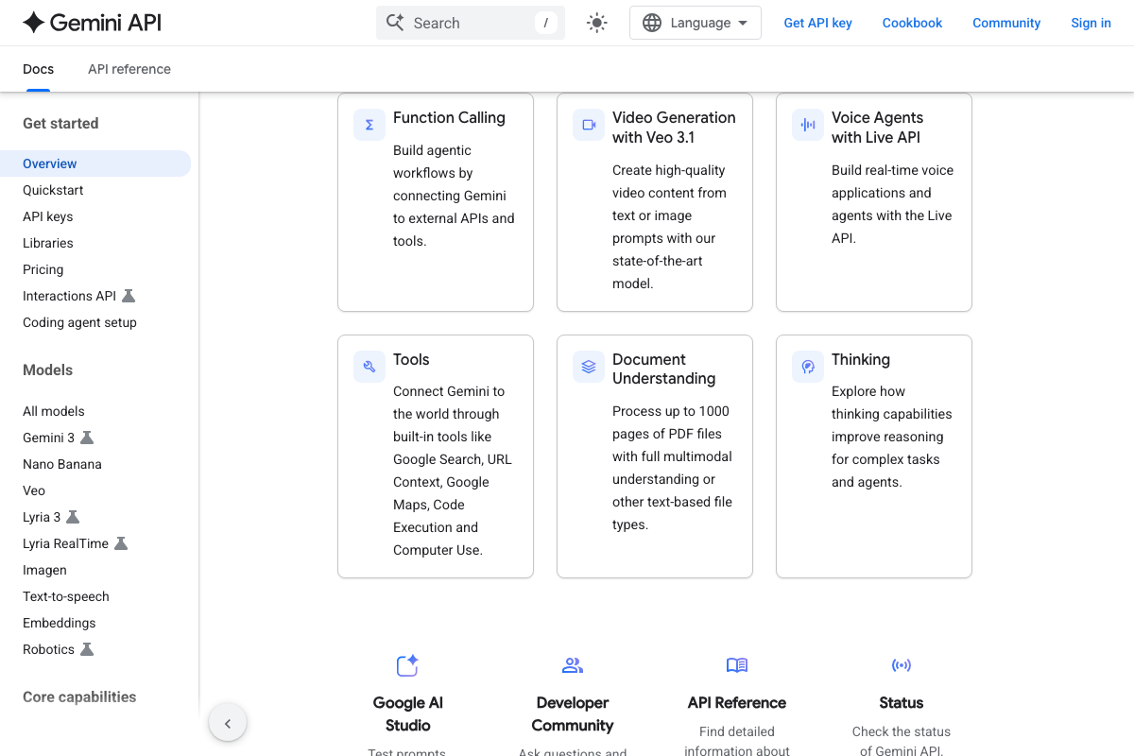1134x756 pixels.
Task: Click the Sign in link
Action: click(x=1091, y=22)
